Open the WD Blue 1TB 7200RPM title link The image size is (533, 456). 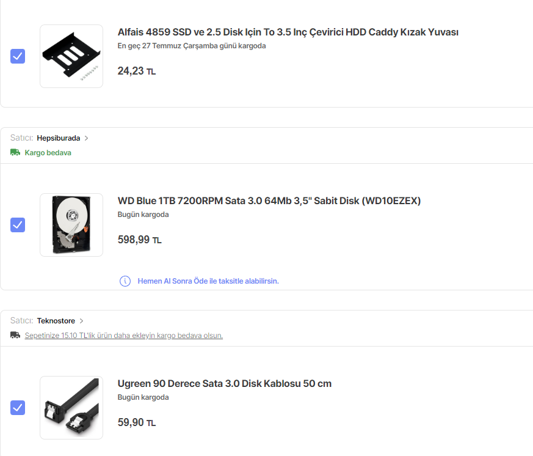point(269,201)
